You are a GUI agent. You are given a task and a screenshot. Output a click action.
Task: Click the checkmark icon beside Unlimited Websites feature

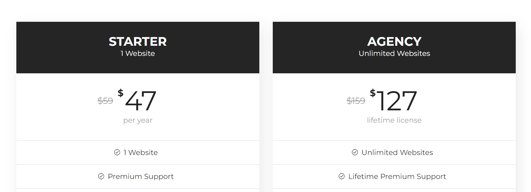coord(355,152)
